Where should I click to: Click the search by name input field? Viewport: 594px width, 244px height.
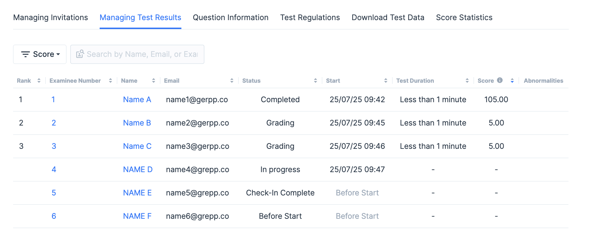tap(142, 54)
